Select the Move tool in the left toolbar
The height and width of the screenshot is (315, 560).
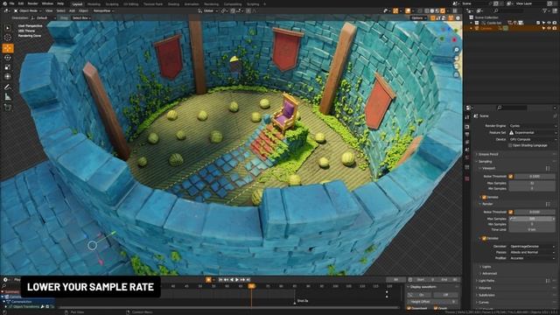(x=8, y=48)
